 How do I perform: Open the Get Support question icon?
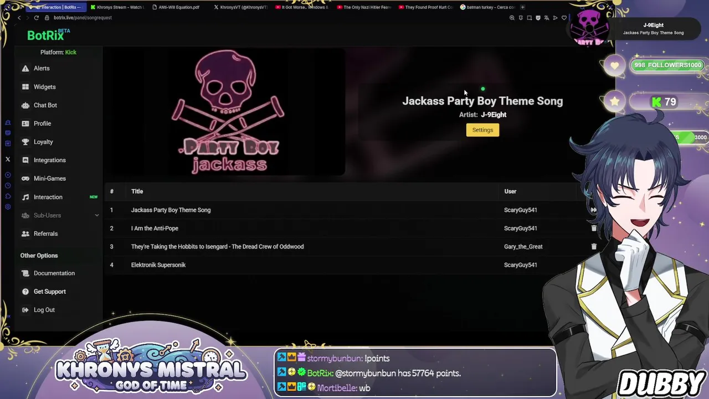click(25, 291)
